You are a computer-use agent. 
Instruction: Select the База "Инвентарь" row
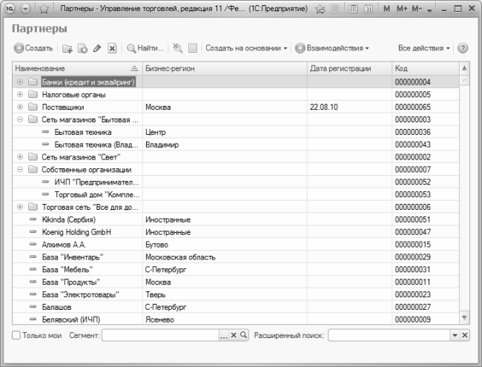click(236, 257)
